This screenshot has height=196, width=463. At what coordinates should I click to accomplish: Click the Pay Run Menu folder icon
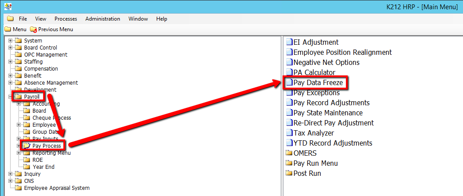(x=289, y=163)
